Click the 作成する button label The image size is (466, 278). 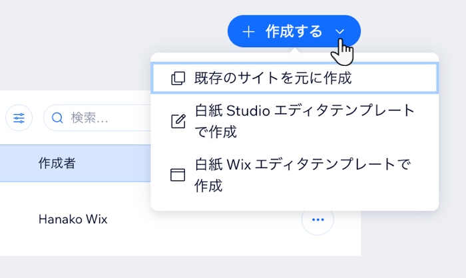(x=294, y=31)
